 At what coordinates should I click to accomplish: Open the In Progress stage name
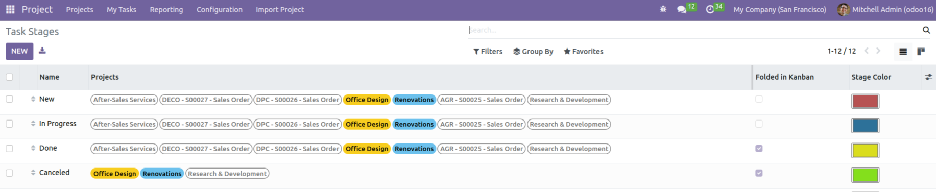coord(58,124)
